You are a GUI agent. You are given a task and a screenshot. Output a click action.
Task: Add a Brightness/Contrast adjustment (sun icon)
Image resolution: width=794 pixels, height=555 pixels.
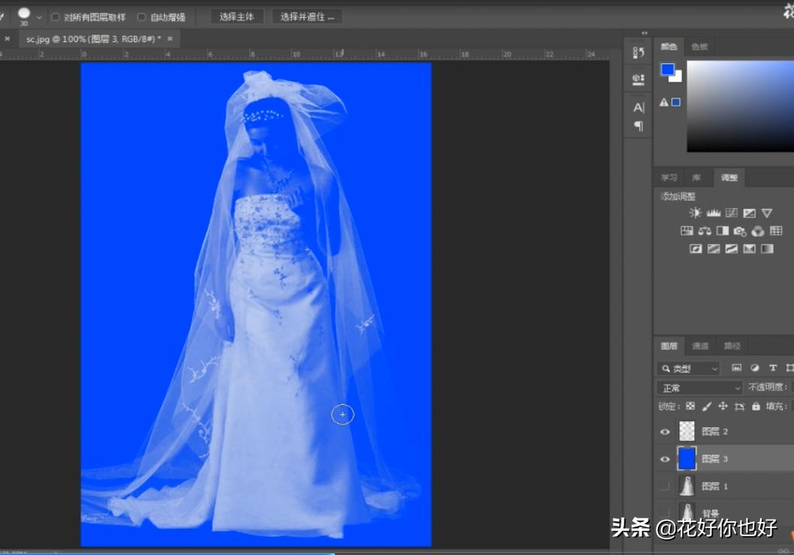coord(695,213)
